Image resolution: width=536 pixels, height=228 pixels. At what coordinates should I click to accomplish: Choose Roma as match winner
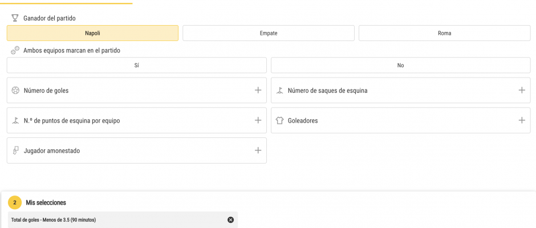tap(444, 33)
